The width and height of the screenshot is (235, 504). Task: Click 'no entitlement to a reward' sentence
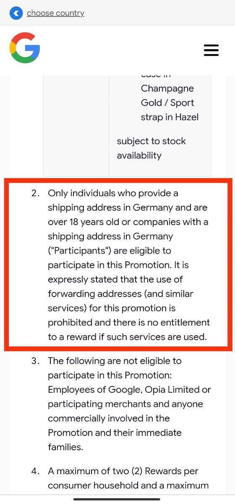tap(129, 330)
